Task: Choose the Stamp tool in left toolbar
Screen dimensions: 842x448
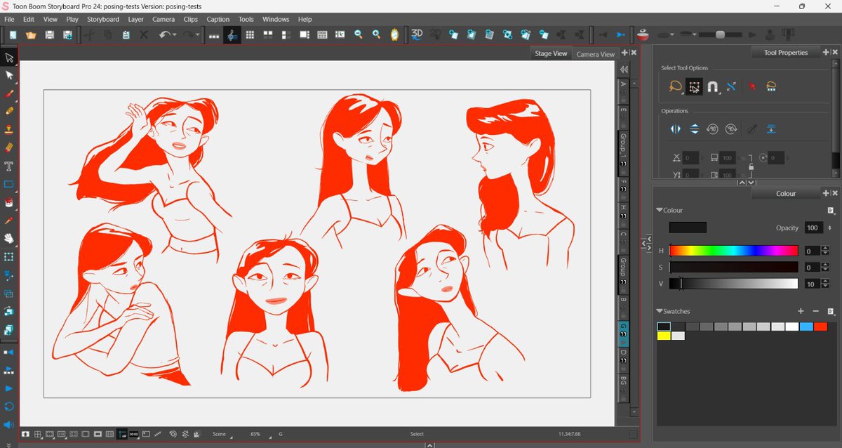Action: pos(9,129)
